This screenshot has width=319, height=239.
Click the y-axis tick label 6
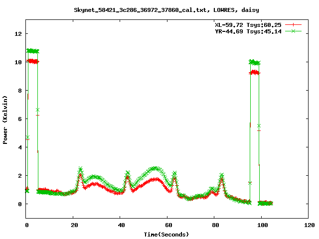tap(20, 119)
